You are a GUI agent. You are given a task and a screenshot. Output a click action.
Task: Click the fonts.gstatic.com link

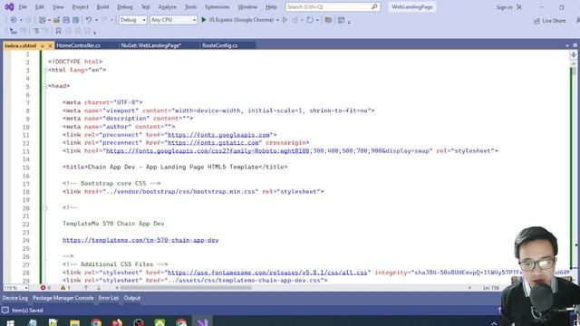[213, 143]
